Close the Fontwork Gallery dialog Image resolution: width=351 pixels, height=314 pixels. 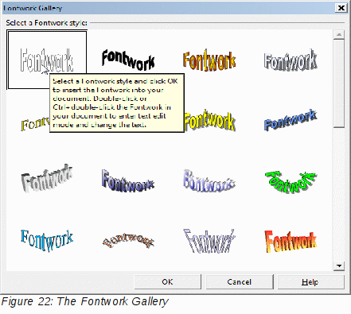(341, 8)
